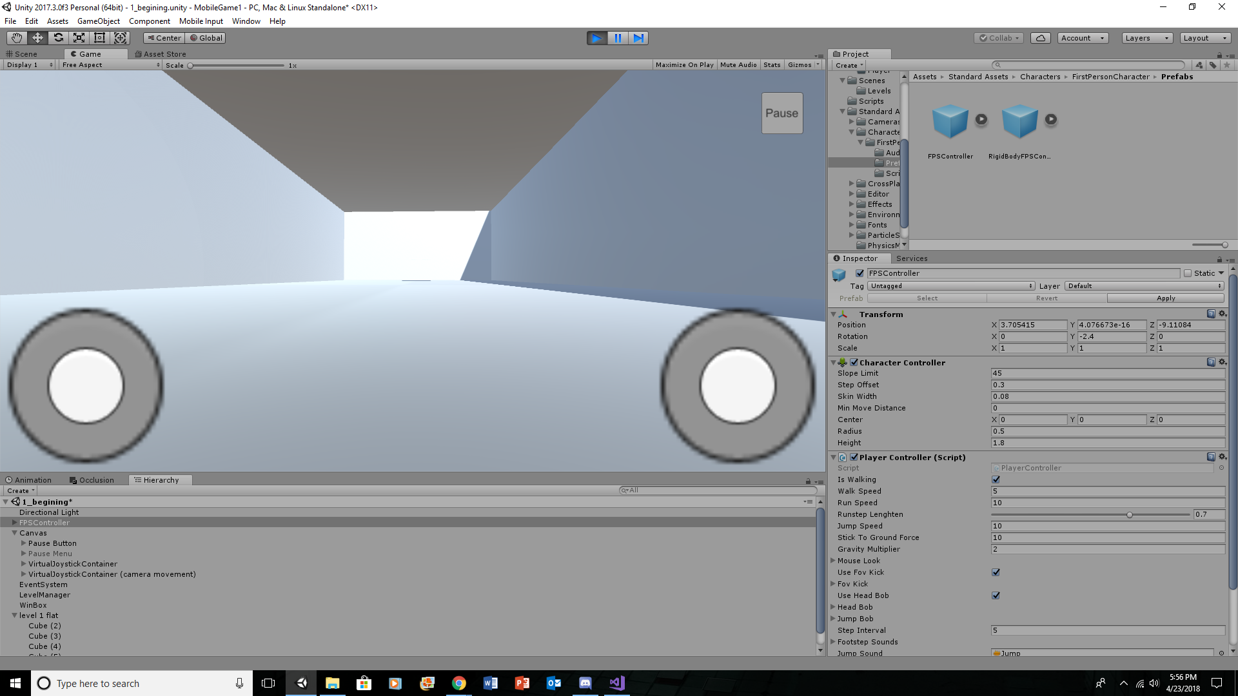Select the Rect transform tool
1238x696 pixels.
pos(99,38)
